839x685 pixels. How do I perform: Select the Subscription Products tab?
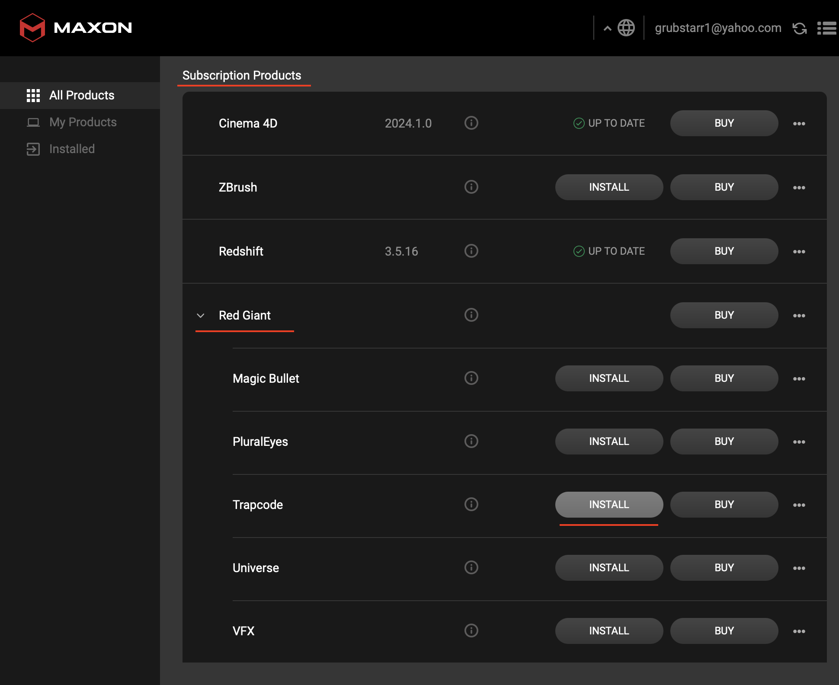pyautogui.click(x=242, y=76)
